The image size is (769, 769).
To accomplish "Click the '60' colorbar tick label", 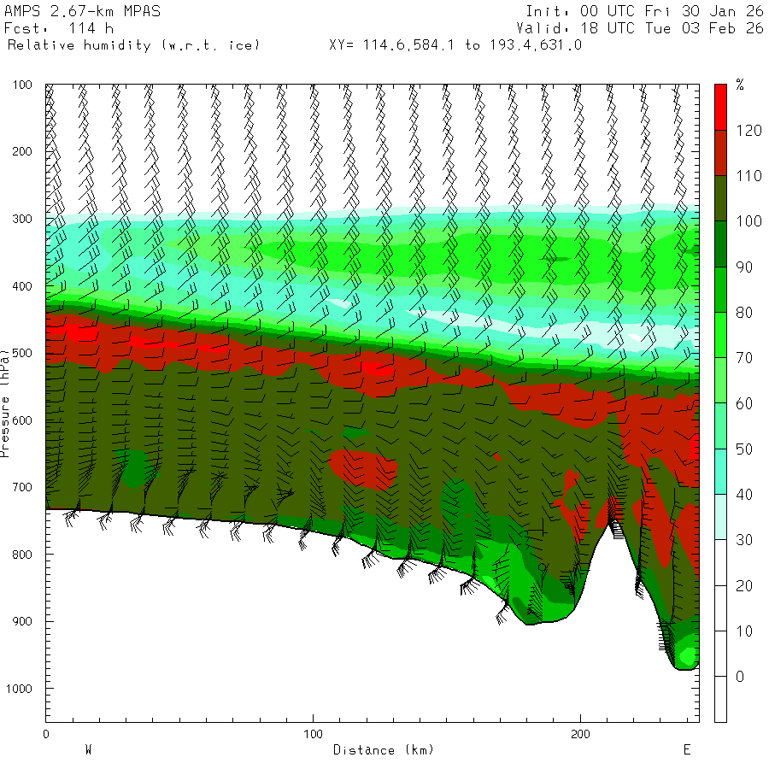I will [x=744, y=403].
